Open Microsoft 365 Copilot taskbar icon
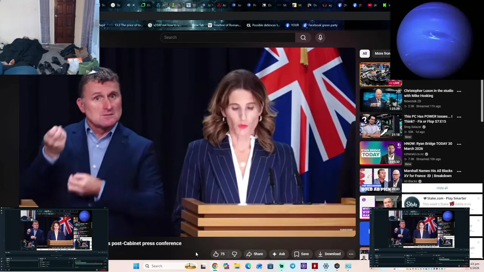The image size is (484, 272). [226, 266]
